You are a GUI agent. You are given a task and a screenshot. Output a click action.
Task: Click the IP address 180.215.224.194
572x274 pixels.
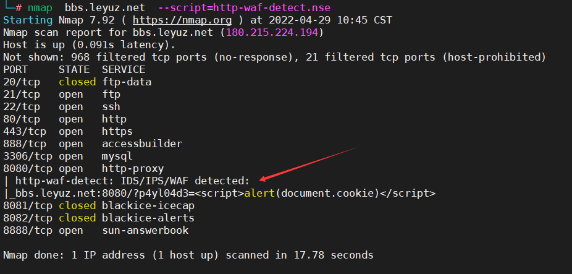272,33
